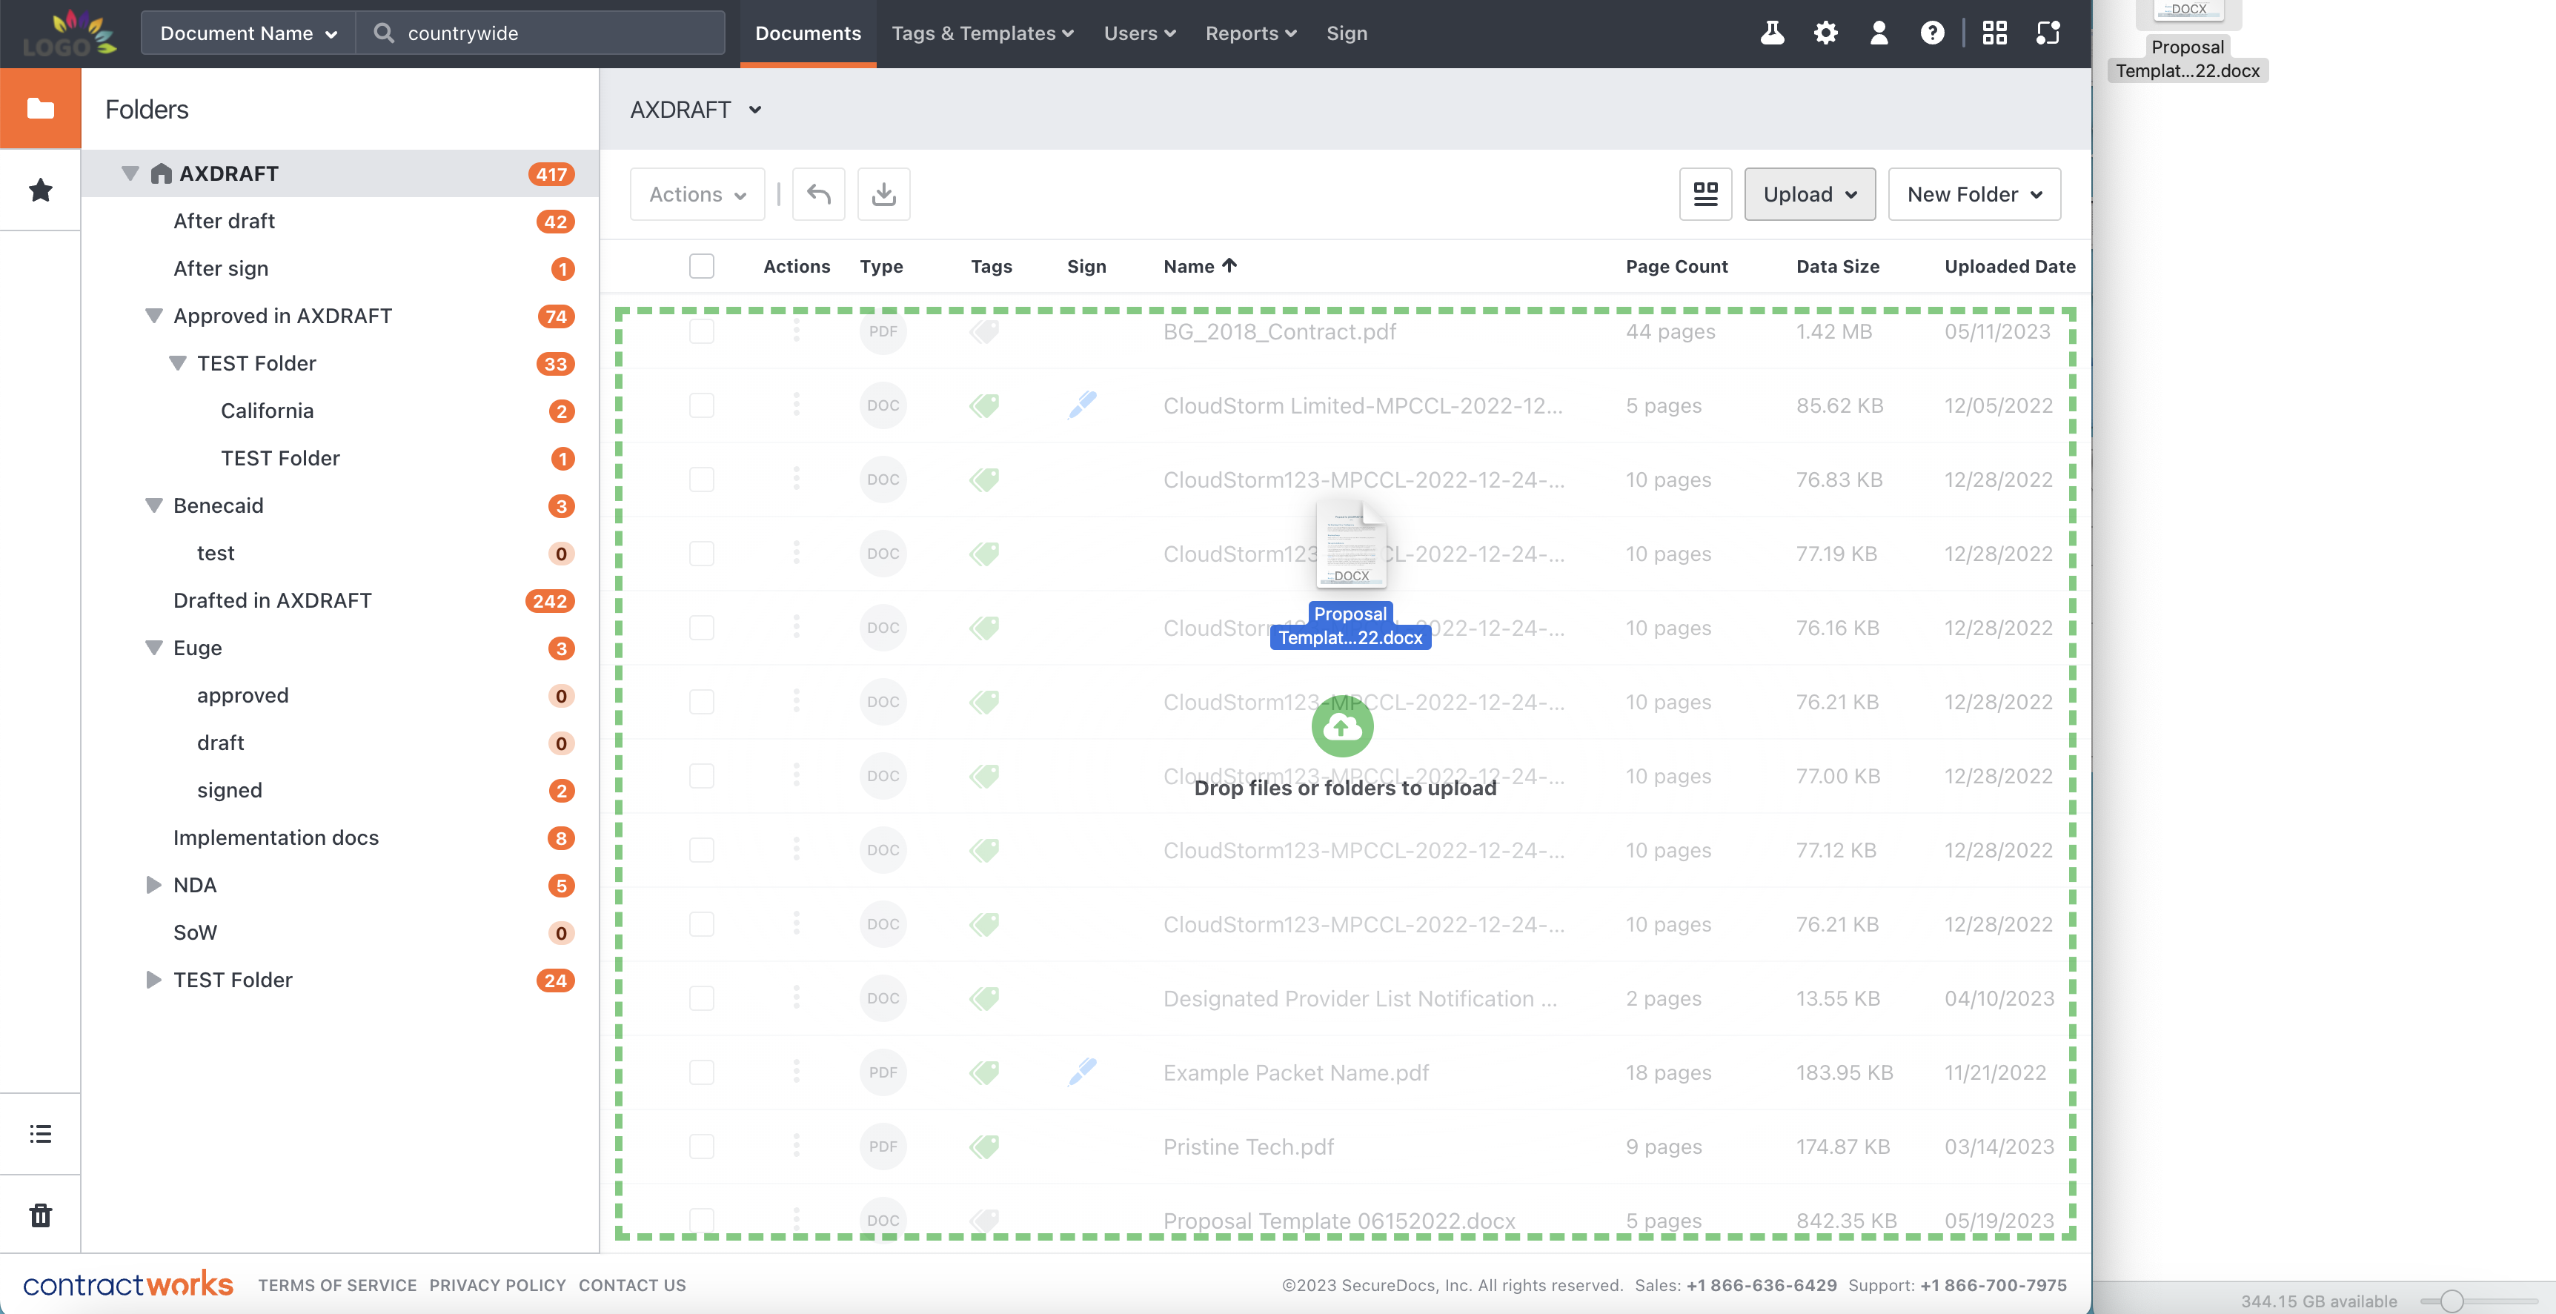Click the contractworks logo in footer
2556x1314 pixels.
pyautogui.click(x=128, y=1284)
